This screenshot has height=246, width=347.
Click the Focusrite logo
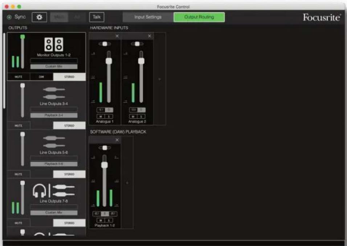click(x=322, y=17)
